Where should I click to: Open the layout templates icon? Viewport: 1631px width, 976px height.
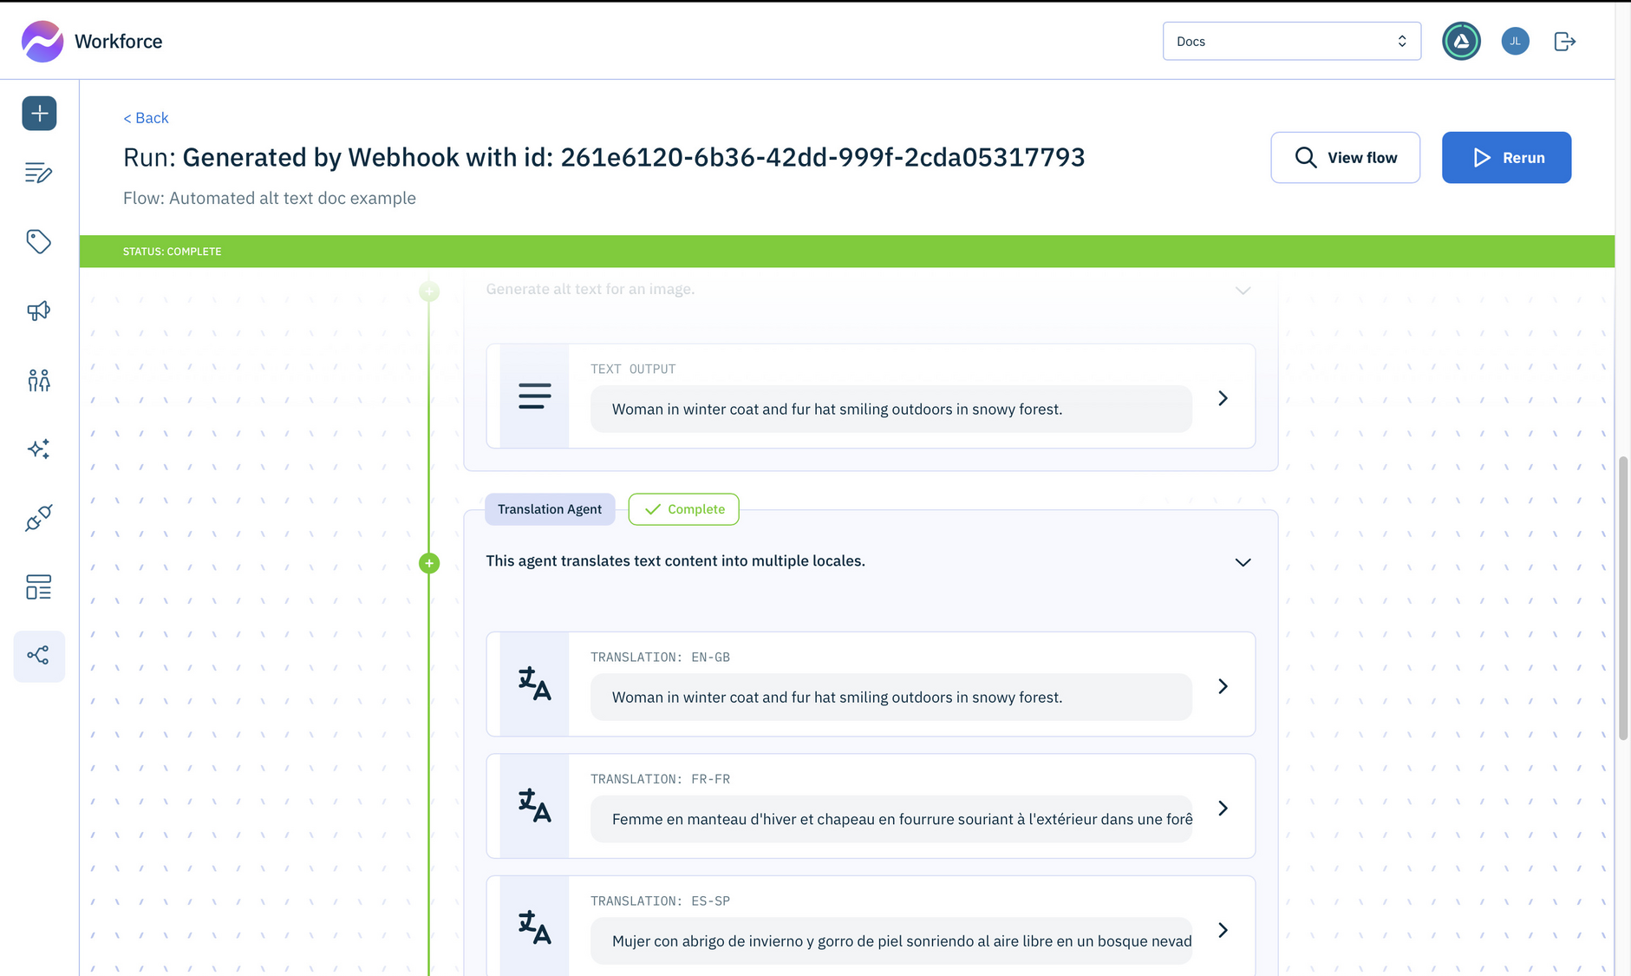[39, 587]
